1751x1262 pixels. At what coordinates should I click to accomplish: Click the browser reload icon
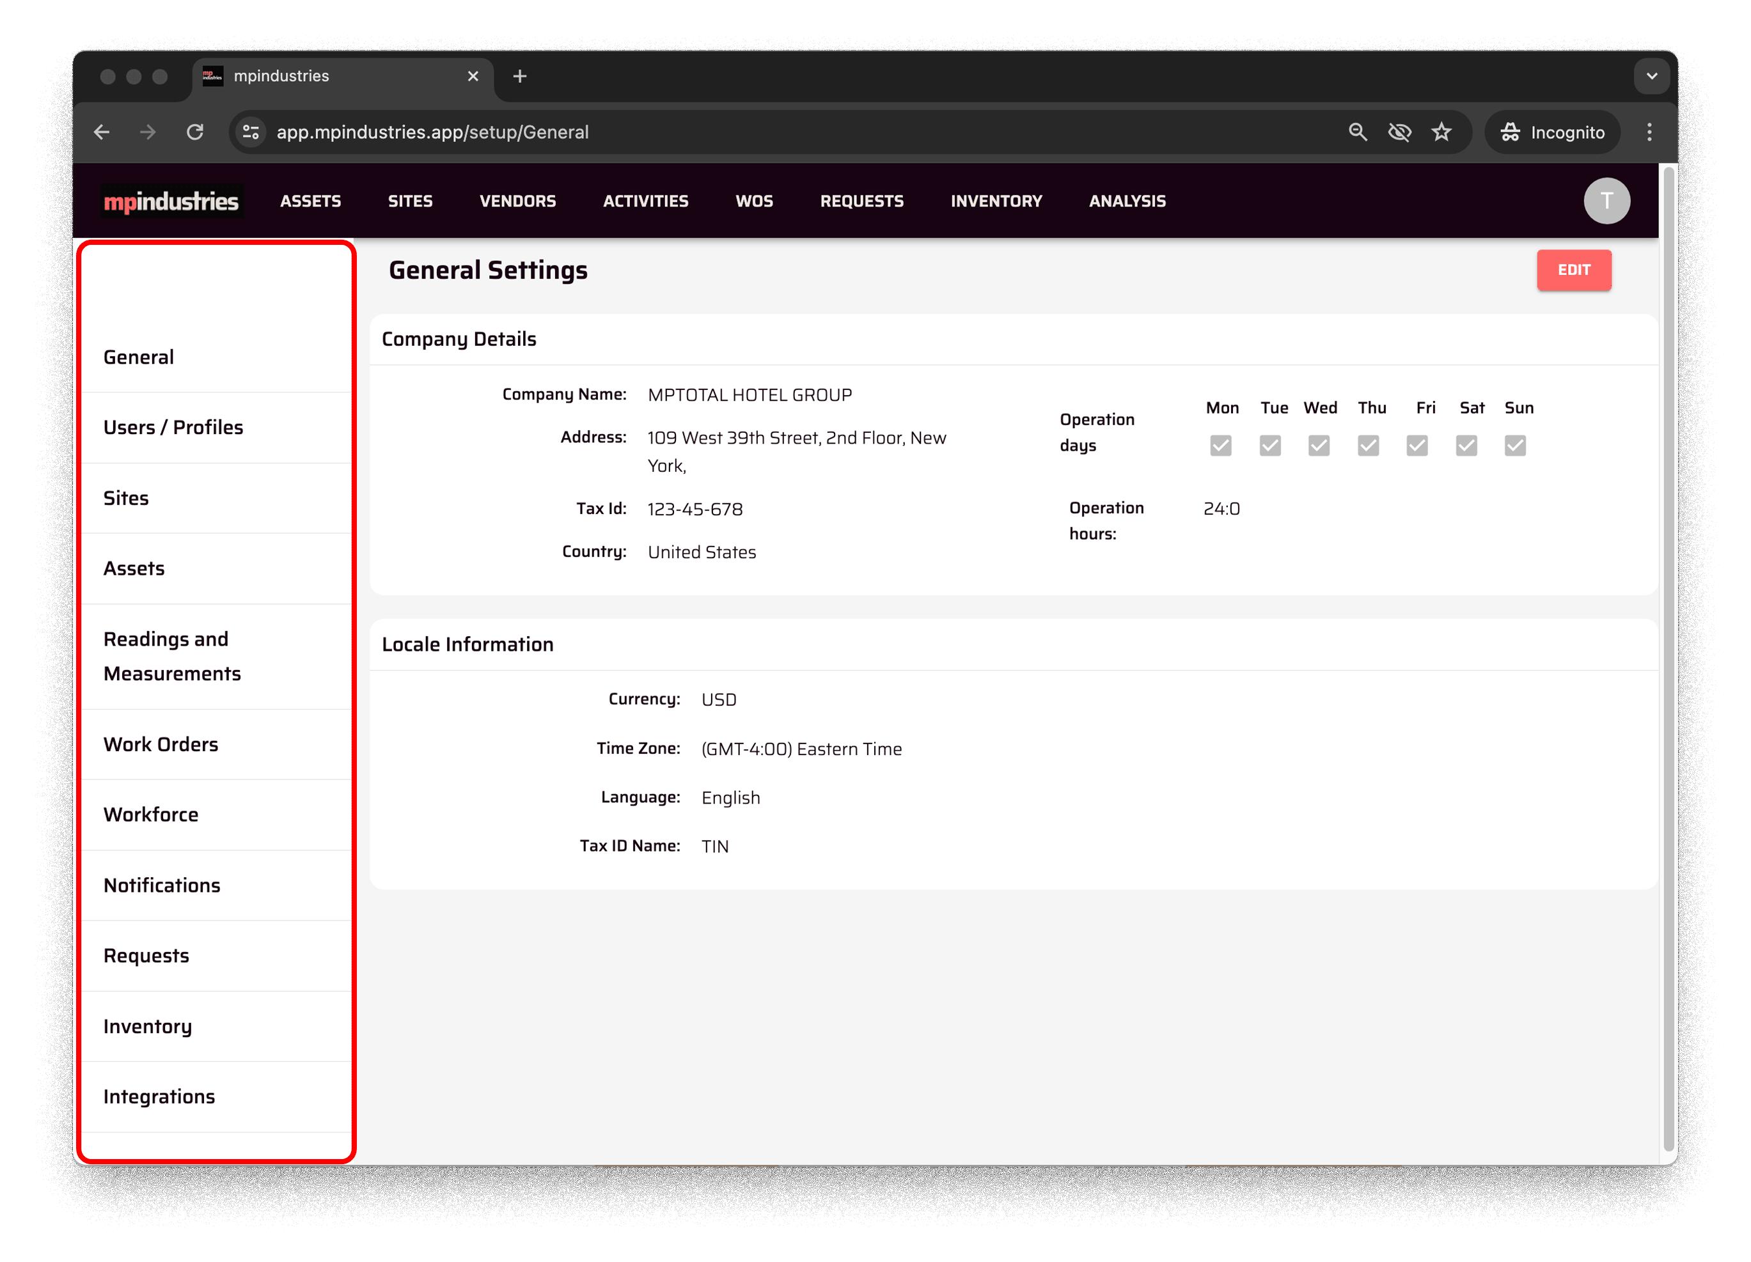tap(194, 132)
